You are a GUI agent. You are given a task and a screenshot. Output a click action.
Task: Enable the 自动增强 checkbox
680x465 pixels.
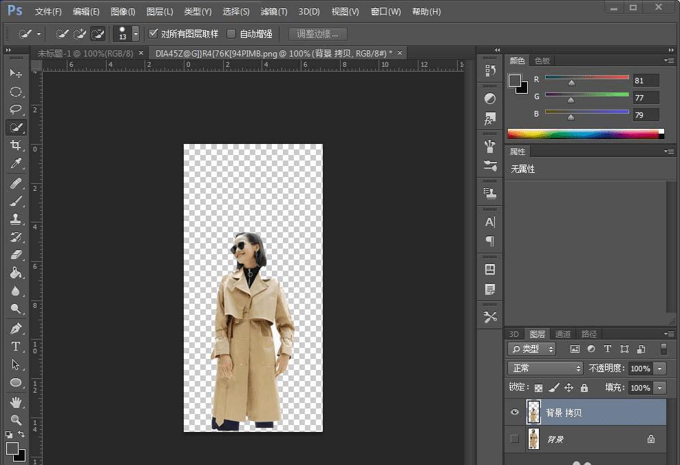(231, 34)
